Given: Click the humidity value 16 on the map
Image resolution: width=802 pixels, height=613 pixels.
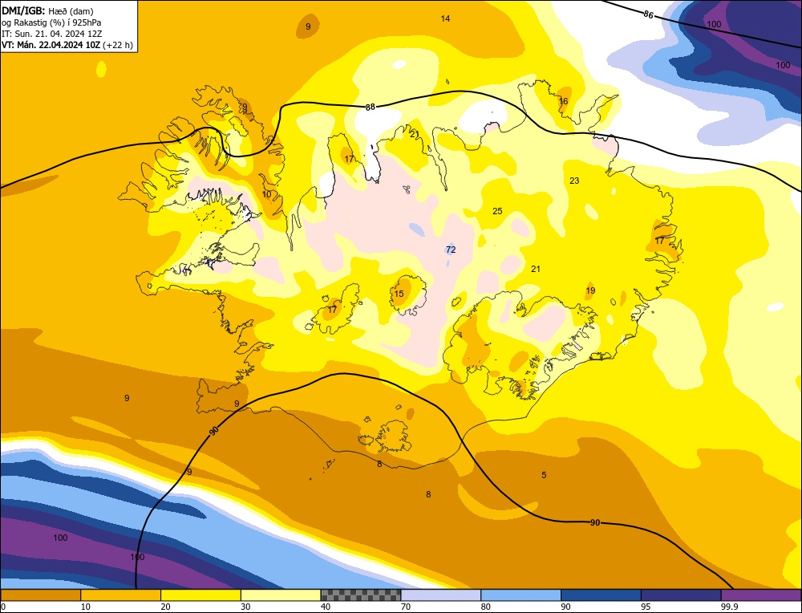Looking at the screenshot, I should point(563,101).
